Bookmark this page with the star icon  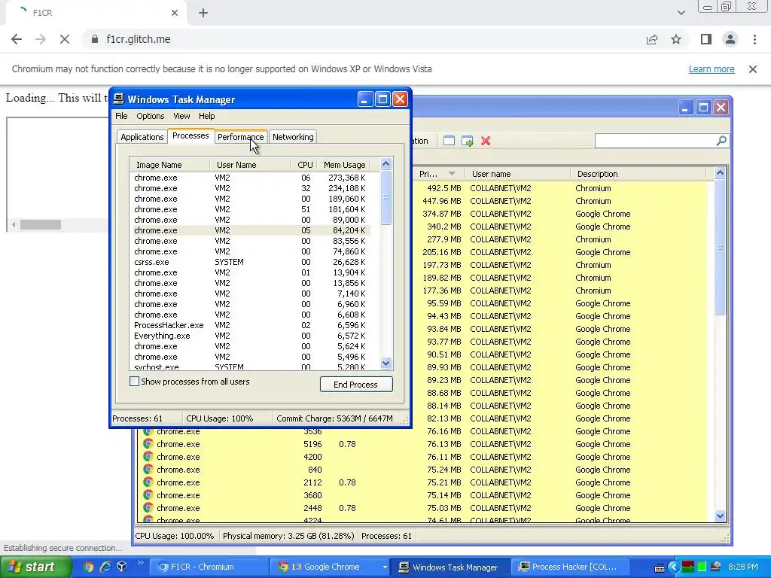(676, 39)
